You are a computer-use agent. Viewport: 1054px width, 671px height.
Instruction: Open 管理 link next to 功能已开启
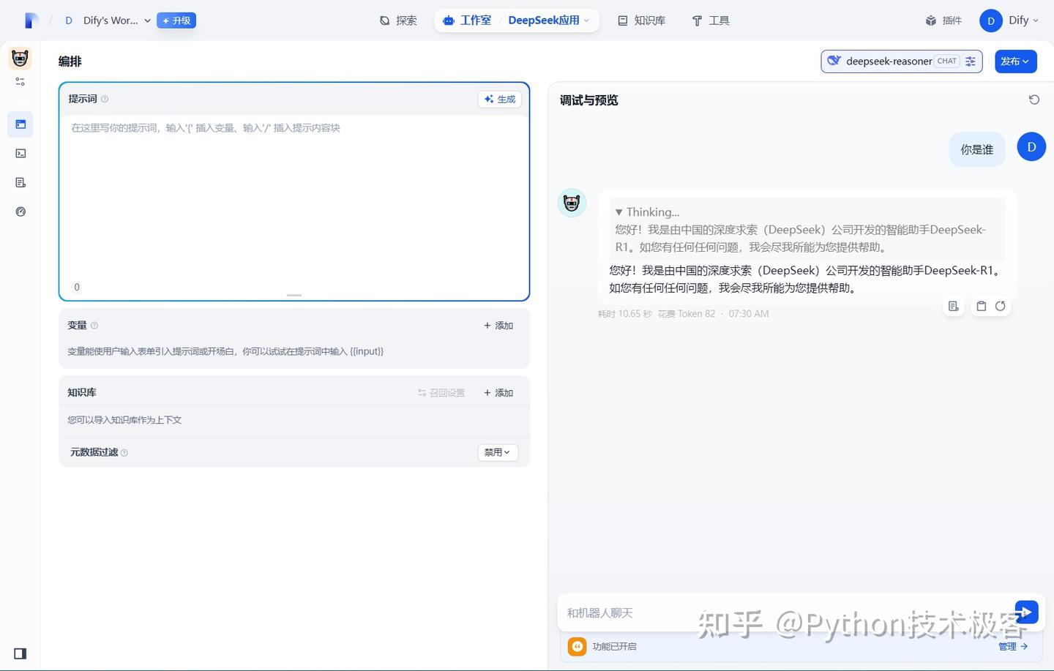pyautogui.click(x=1012, y=646)
